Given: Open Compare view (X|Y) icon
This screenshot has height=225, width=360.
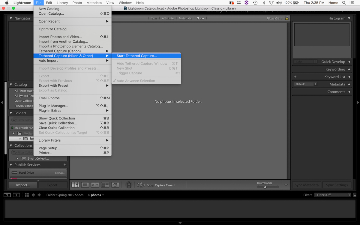Looking at the screenshot, I should (95, 185).
